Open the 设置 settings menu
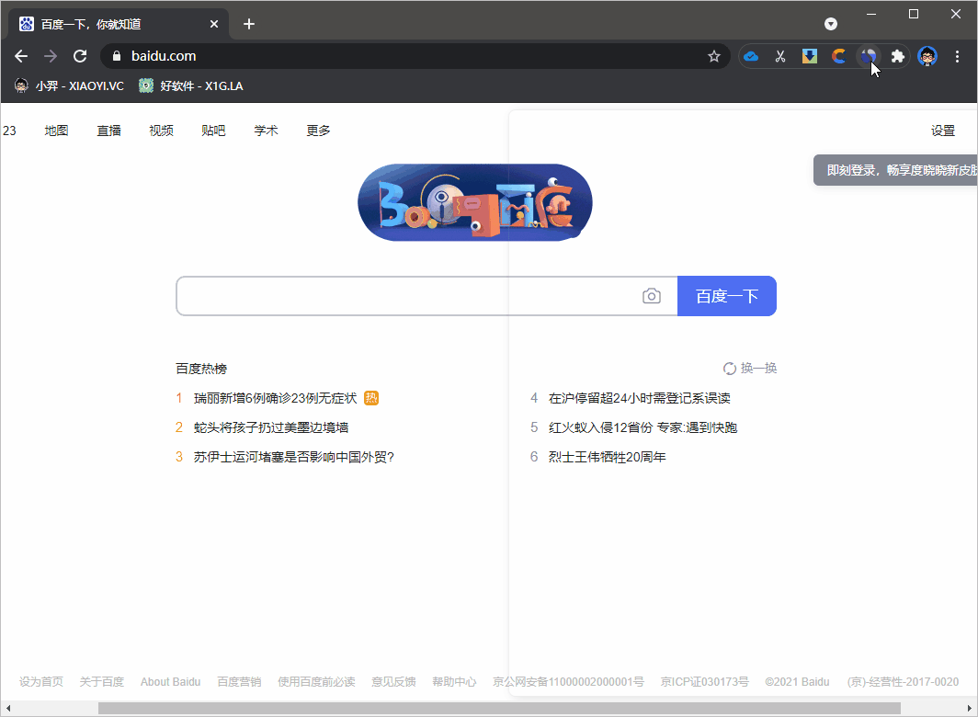The height and width of the screenshot is (717, 978). click(x=943, y=131)
